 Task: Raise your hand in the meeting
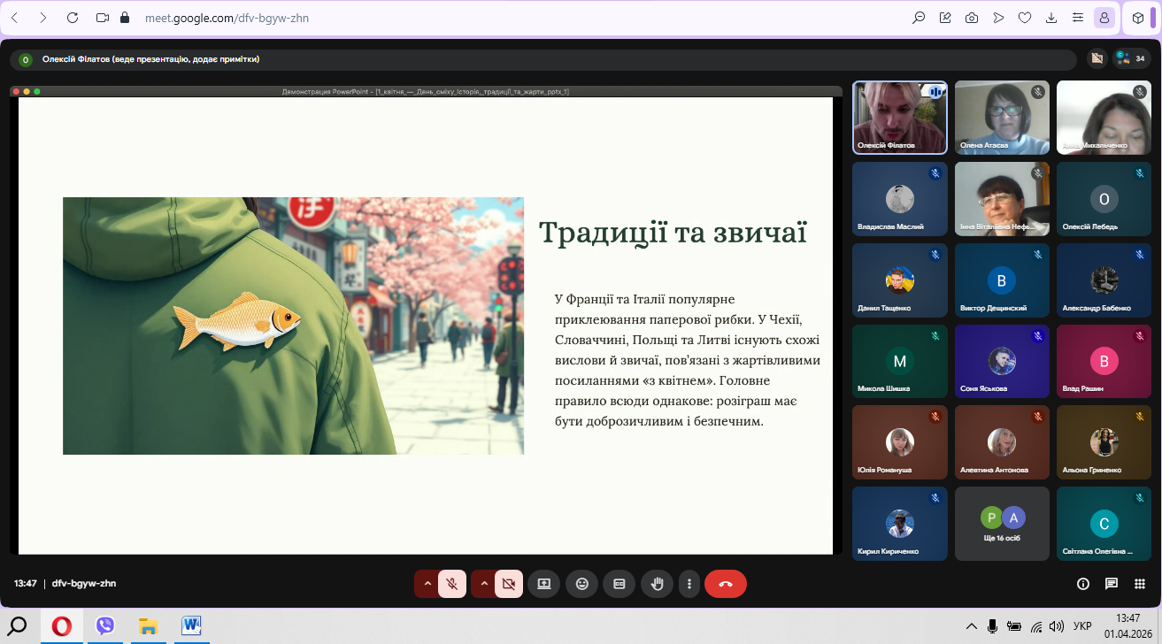(657, 584)
